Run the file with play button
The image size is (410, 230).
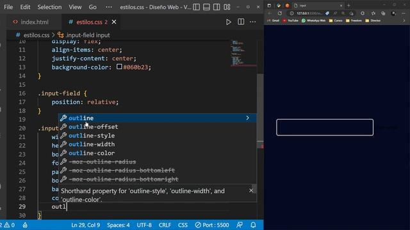pyautogui.click(x=229, y=22)
